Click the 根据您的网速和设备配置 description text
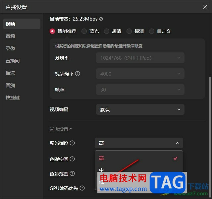The width and height of the screenshot is (212, 199). [99, 46]
